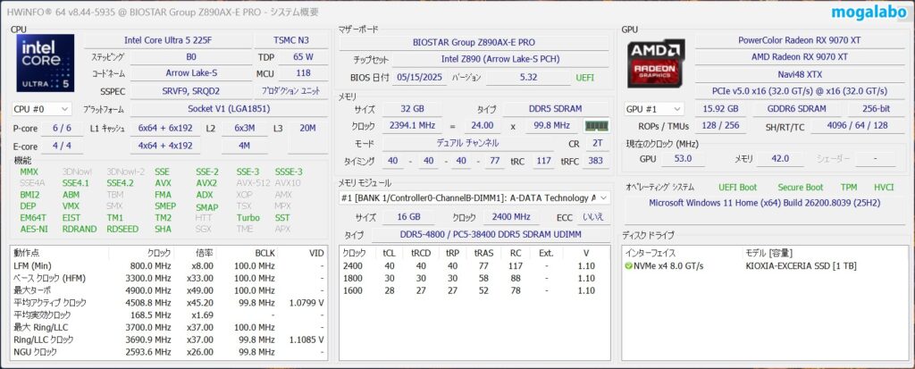Click the GPU memory clock value 42.0
The image size is (915, 369).
pos(779,159)
